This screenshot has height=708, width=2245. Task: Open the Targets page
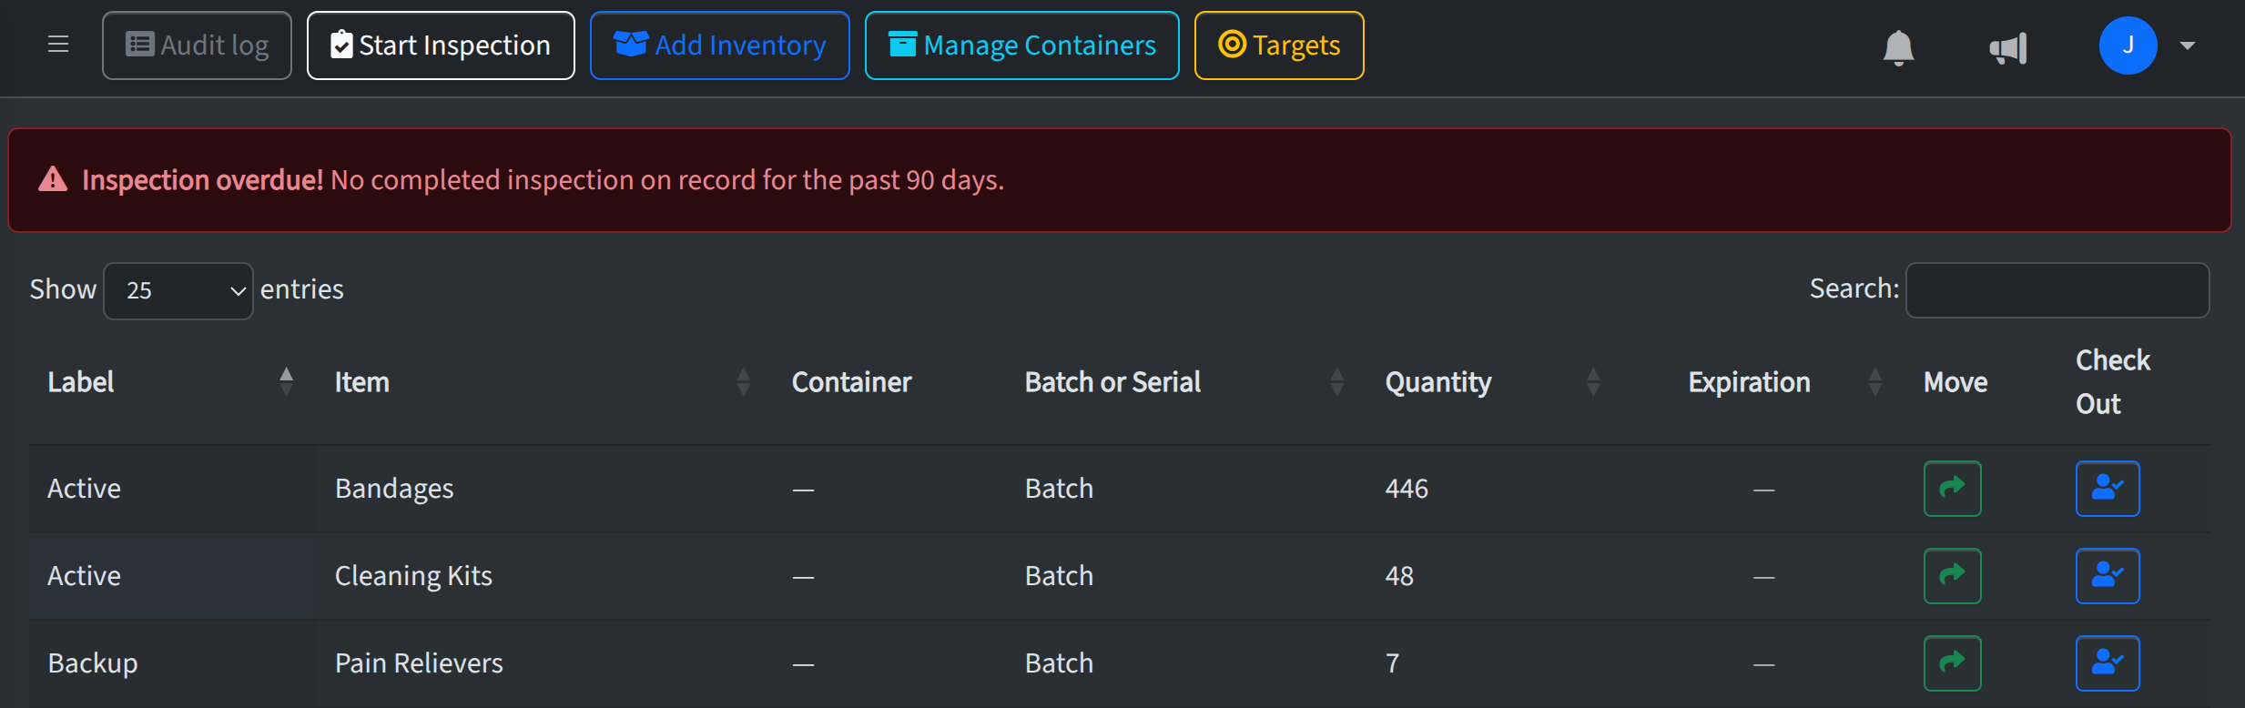coord(1277,45)
